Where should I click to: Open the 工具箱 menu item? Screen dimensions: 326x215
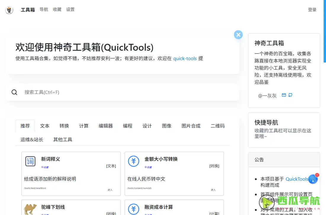28,10
